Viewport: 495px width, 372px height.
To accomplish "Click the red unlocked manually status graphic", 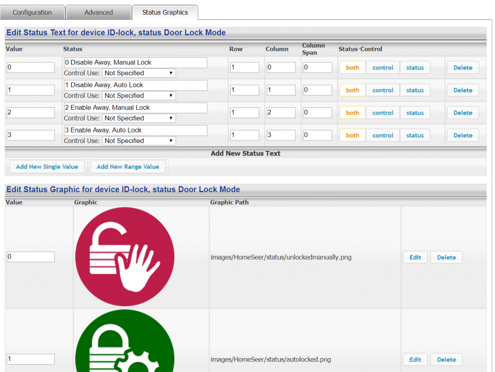I will (125, 257).
